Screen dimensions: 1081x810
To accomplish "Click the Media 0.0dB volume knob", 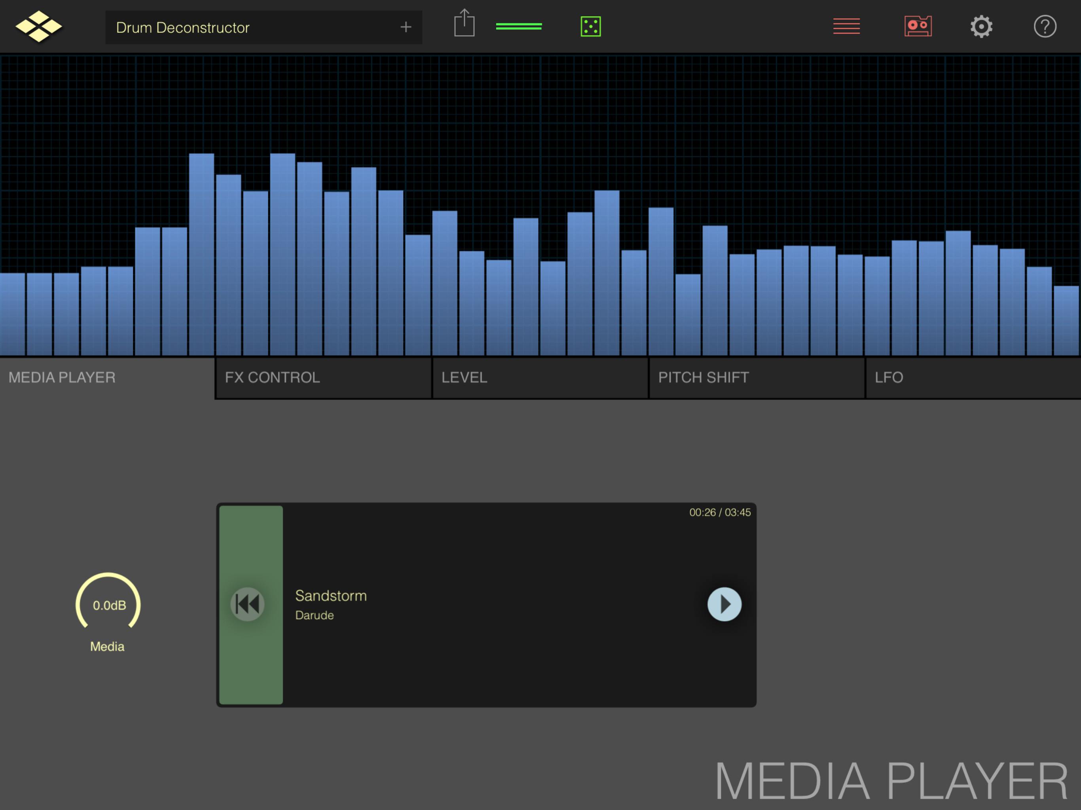I will pos(108,605).
